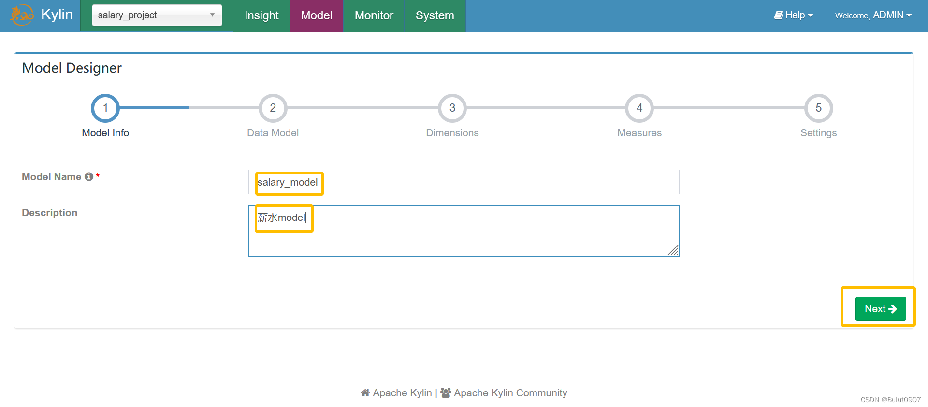Image resolution: width=928 pixels, height=407 pixels.
Task: Click the Model Designer heading
Action: click(72, 68)
